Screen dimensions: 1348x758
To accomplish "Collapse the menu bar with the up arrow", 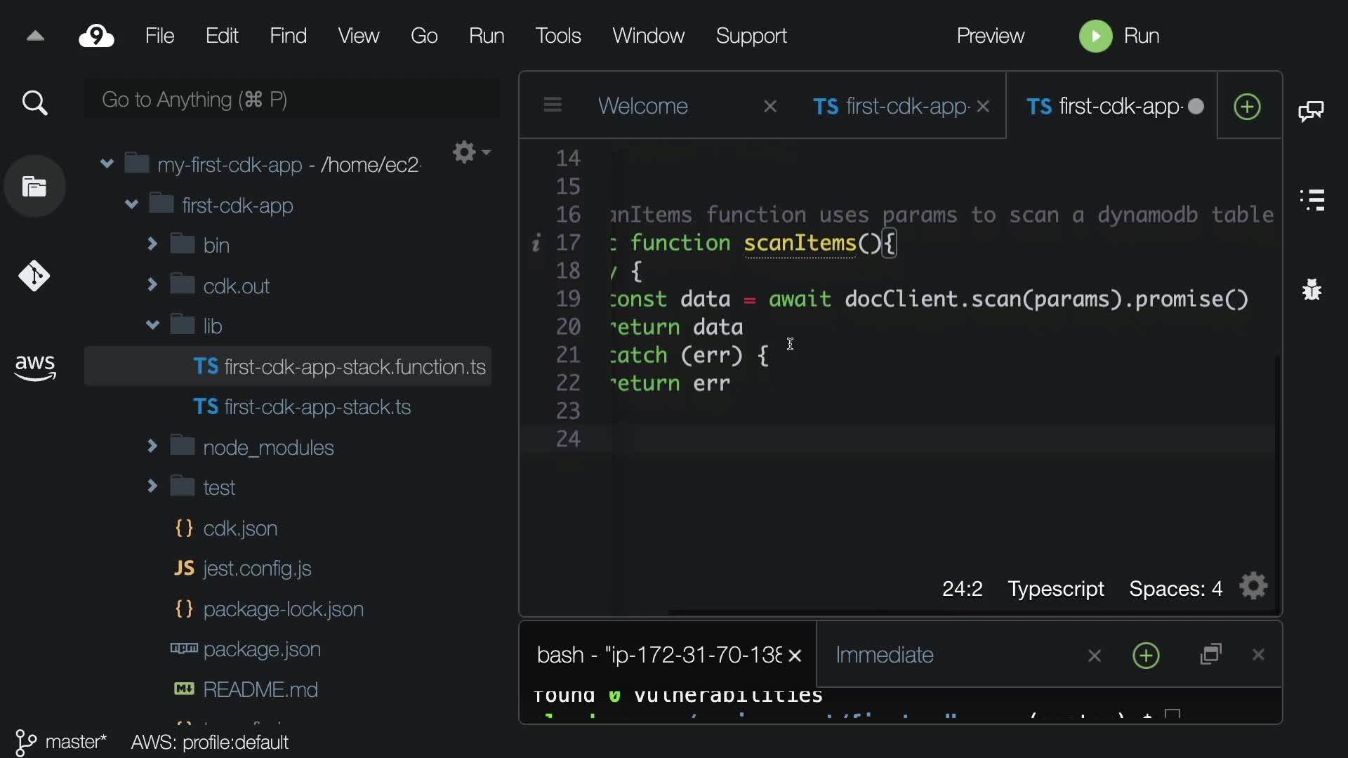I will click(x=35, y=36).
